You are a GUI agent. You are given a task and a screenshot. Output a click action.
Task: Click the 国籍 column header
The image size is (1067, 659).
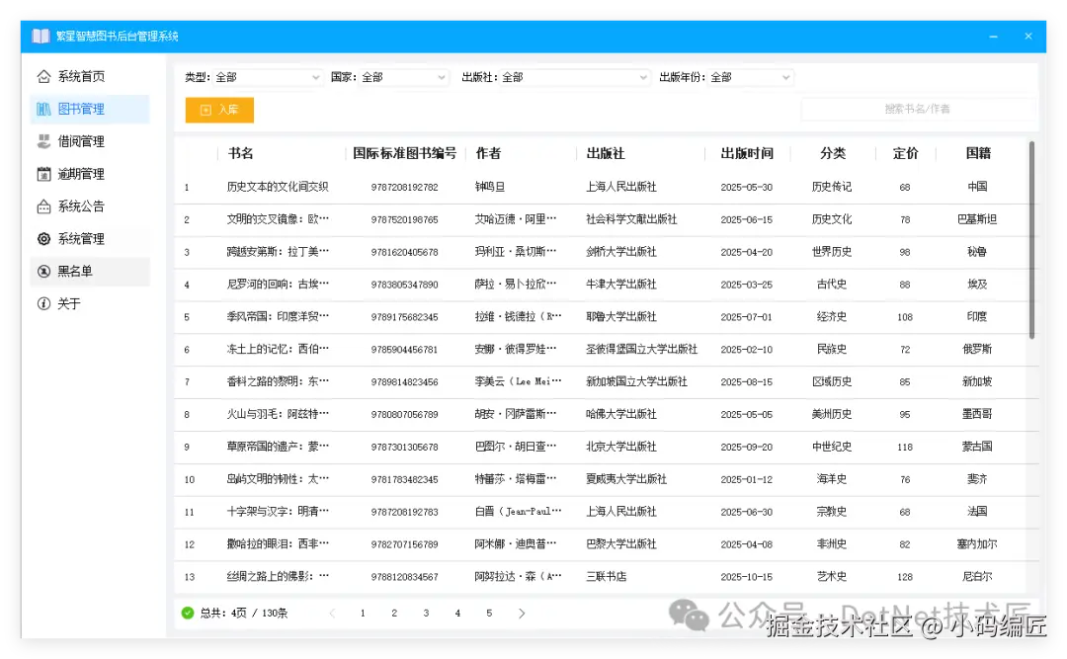978,154
